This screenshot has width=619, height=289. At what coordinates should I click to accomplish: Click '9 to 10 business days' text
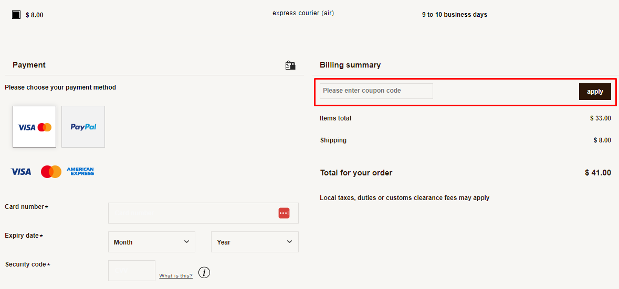454,15
